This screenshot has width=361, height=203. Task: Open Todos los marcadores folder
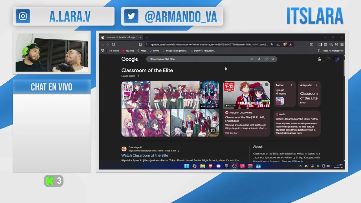(331, 51)
